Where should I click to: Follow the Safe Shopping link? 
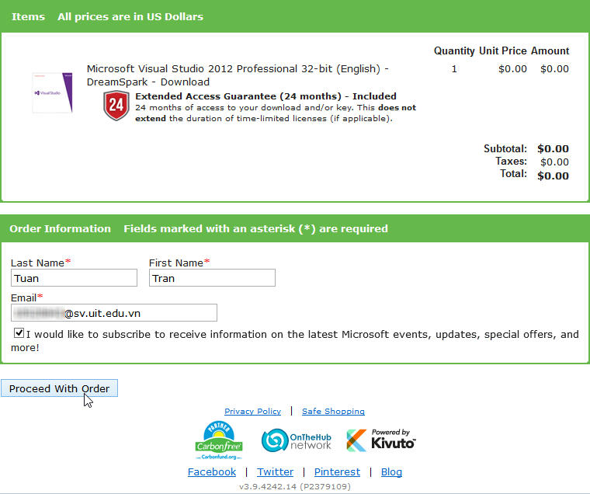tap(333, 411)
